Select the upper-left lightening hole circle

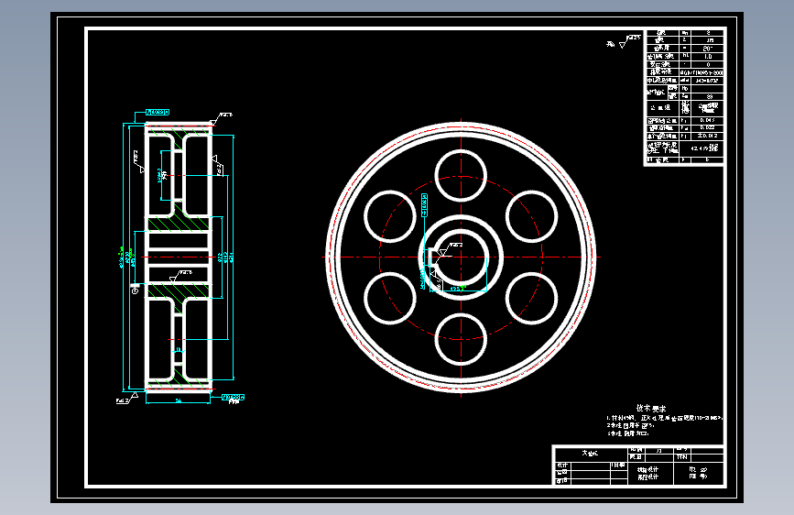390,216
